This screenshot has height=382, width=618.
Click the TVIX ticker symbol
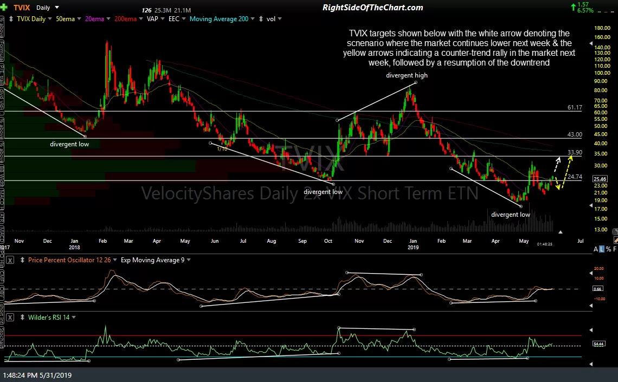pos(22,8)
